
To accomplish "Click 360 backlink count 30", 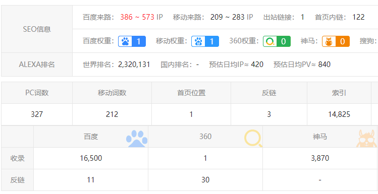I will 205,180.
